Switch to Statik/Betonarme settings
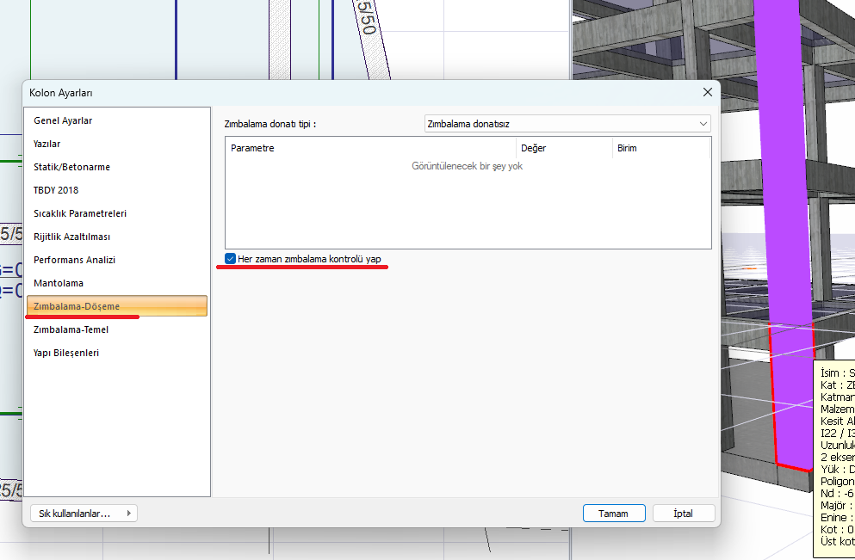Image resolution: width=855 pixels, height=560 pixels. pos(71,167)
